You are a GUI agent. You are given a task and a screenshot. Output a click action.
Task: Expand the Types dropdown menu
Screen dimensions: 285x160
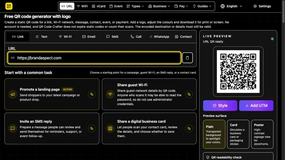click(135, 6)
